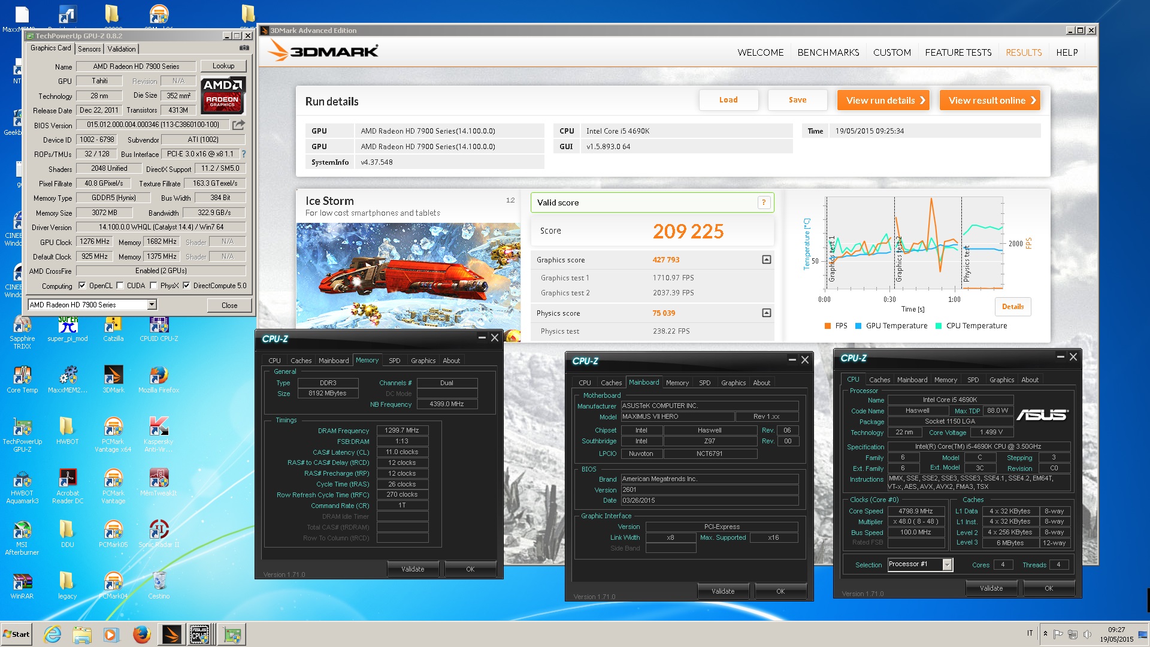
Task: Open Cestino recycle bin icon
Action: (159, 586)
